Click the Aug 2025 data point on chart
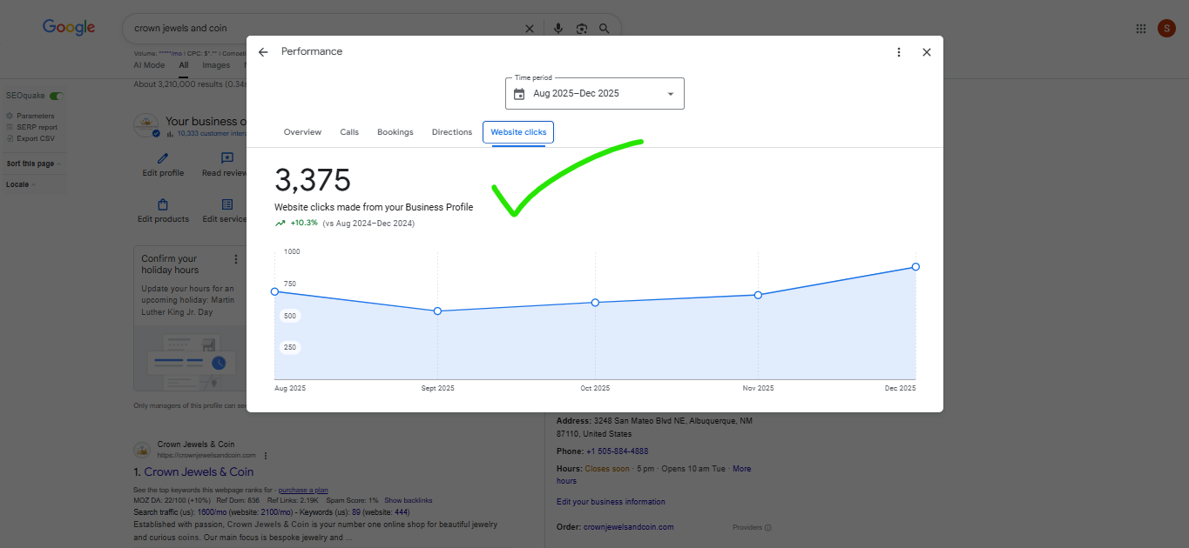 point(275,291)
